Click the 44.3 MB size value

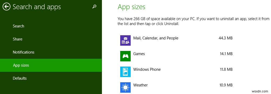tap(226, 38)
